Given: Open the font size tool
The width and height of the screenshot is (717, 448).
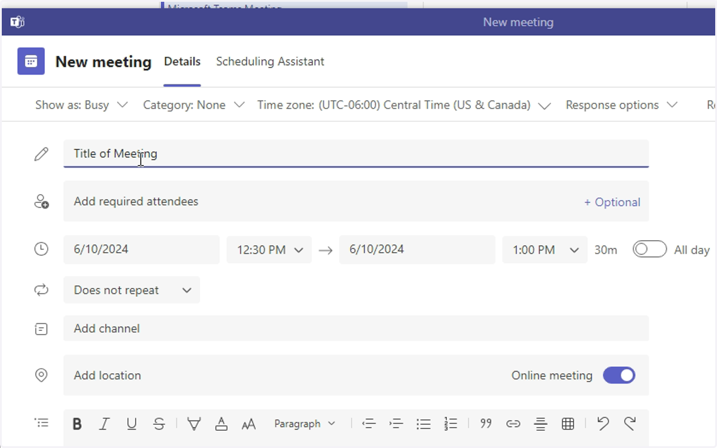Looking at the screenshot, I should (249, 424).
